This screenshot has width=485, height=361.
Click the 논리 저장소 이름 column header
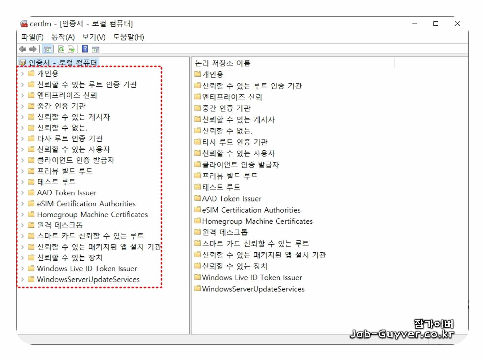tap(223, 63)
